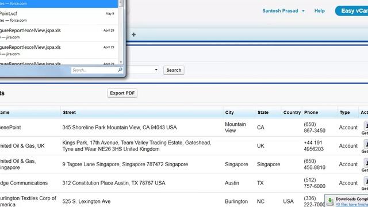Sort table by Type column
368x207 pixels.
coord(344,113)
